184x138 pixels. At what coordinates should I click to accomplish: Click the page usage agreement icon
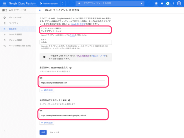(x=4, y=46)
